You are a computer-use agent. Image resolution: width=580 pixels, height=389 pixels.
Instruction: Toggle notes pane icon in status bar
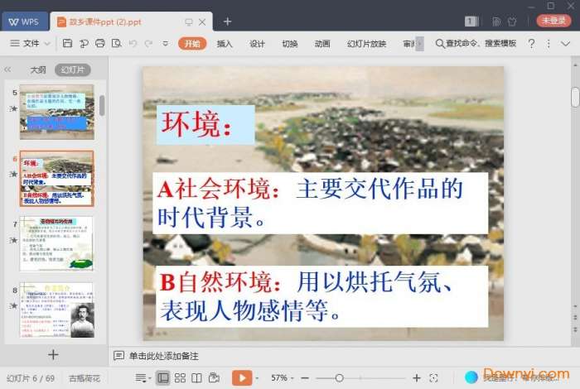141,377
